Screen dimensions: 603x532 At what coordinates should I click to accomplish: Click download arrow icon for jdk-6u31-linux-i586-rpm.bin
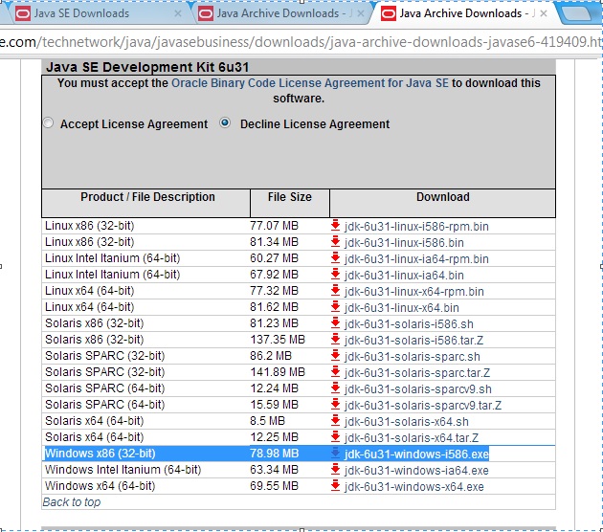[335, 226]
